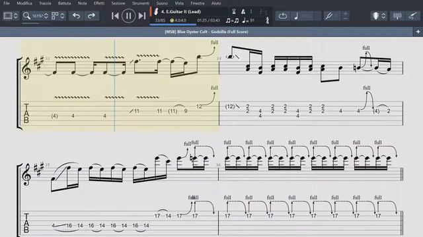Viewport: 423px width, 237px height.
Task: Open the digital tuner
Action: point(397,16)
